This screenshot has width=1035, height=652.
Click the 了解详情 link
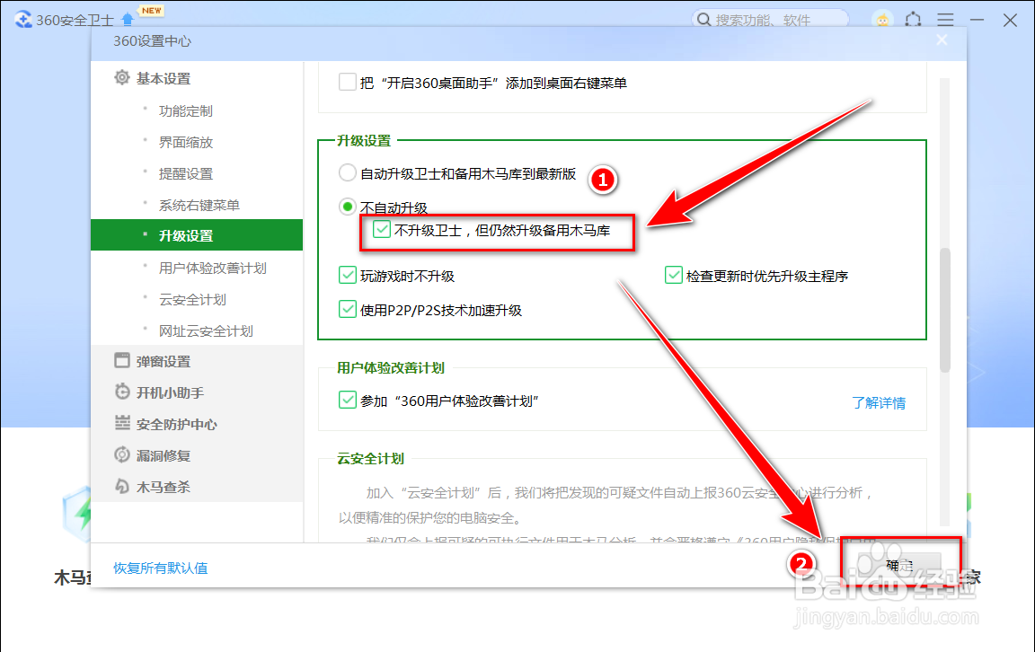pyautogui.click(x=879, y=402)
